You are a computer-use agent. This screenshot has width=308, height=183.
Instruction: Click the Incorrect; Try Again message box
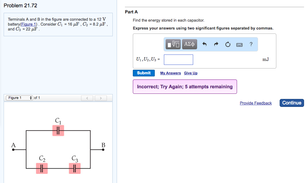point(185,87)
